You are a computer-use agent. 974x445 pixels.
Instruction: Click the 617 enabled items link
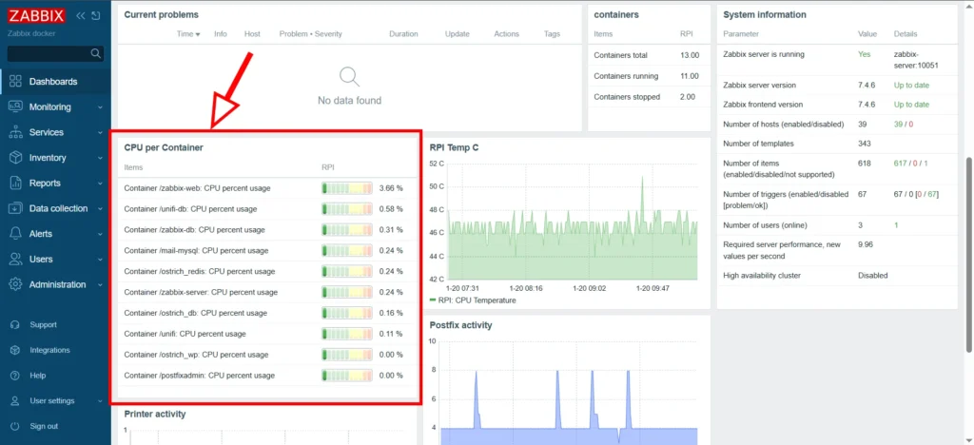(x=900, y=164)
